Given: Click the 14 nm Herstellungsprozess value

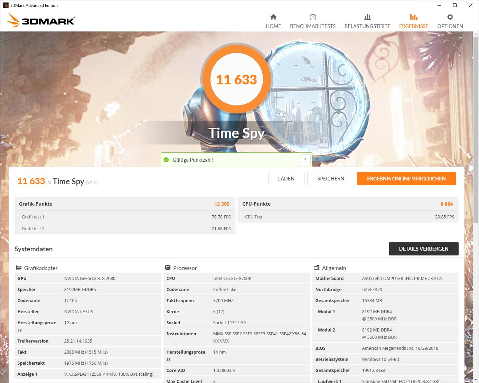Looking at the screenshot, I should pos(219,352).
